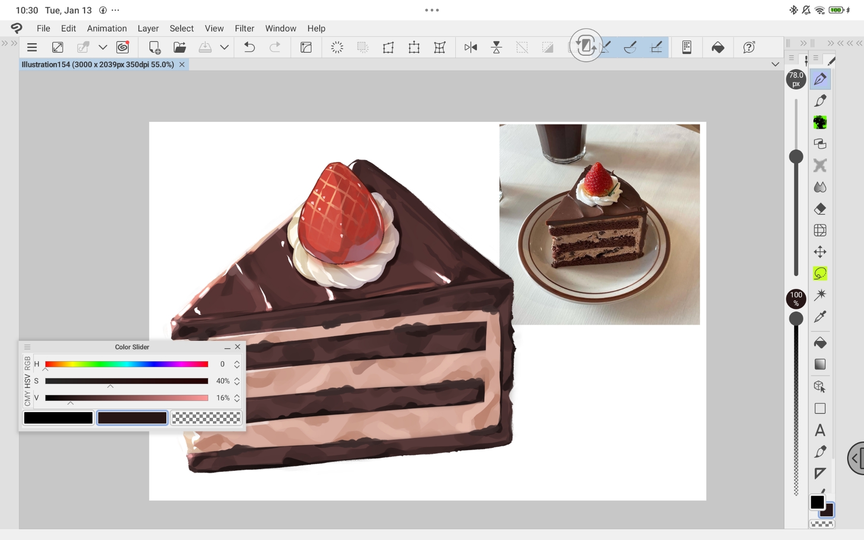Switch Color Slider to RGB mode
This screenshot has width=864, height=540.
coord(27,363)
